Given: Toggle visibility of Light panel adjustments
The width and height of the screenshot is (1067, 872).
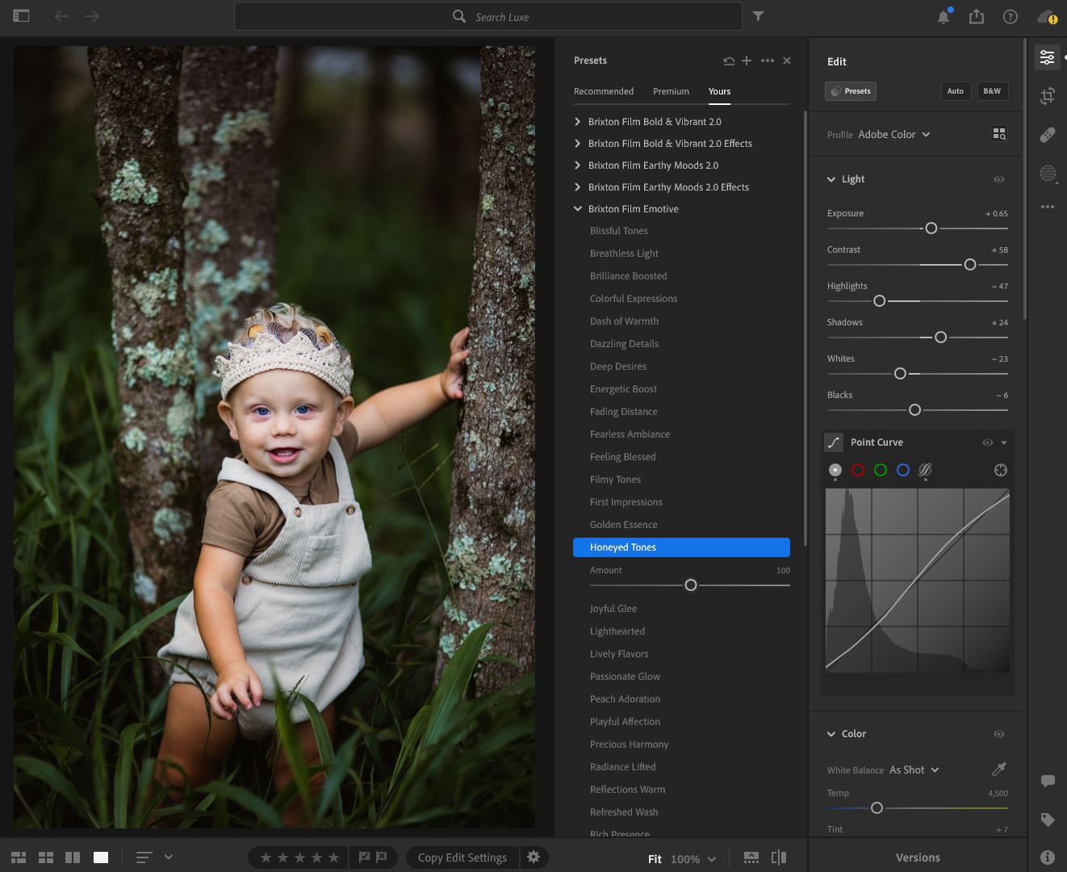Looking at the screenshot, I should point(998,179).
